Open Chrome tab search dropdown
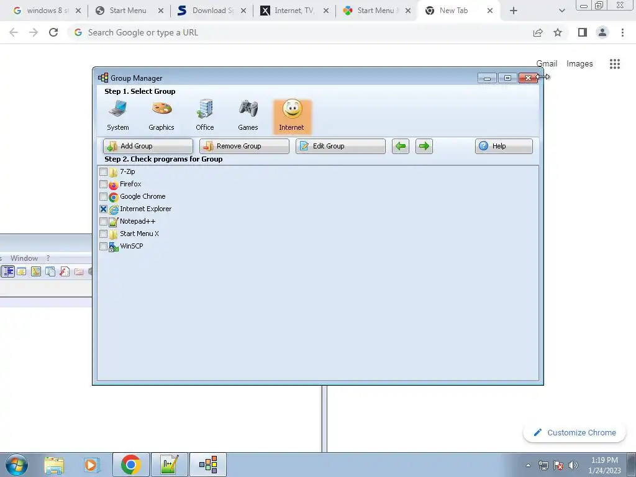This screenshot has width=636, height=477. pos(561,11)
